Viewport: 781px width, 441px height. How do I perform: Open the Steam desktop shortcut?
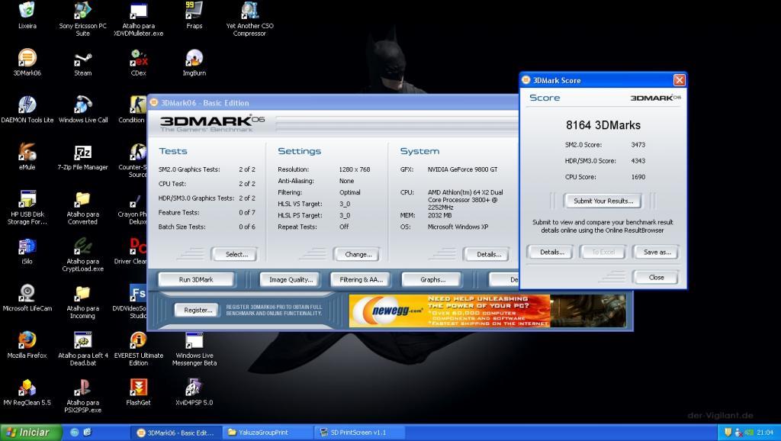tap(82, 63)
